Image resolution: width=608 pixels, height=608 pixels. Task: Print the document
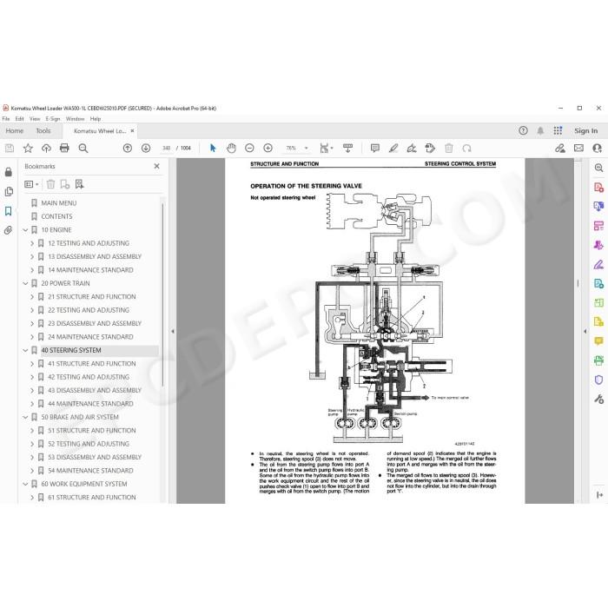point(64,149)
